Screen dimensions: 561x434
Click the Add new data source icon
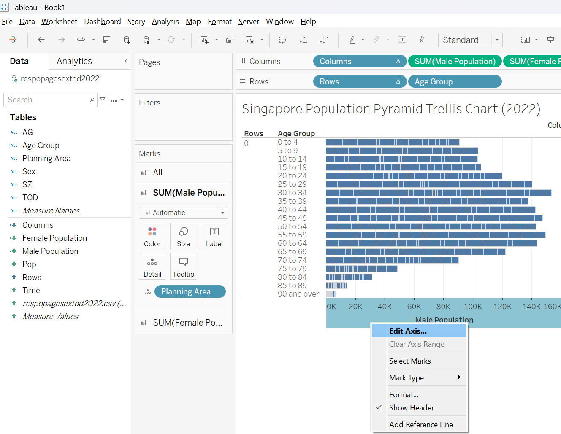coord(127,40)
